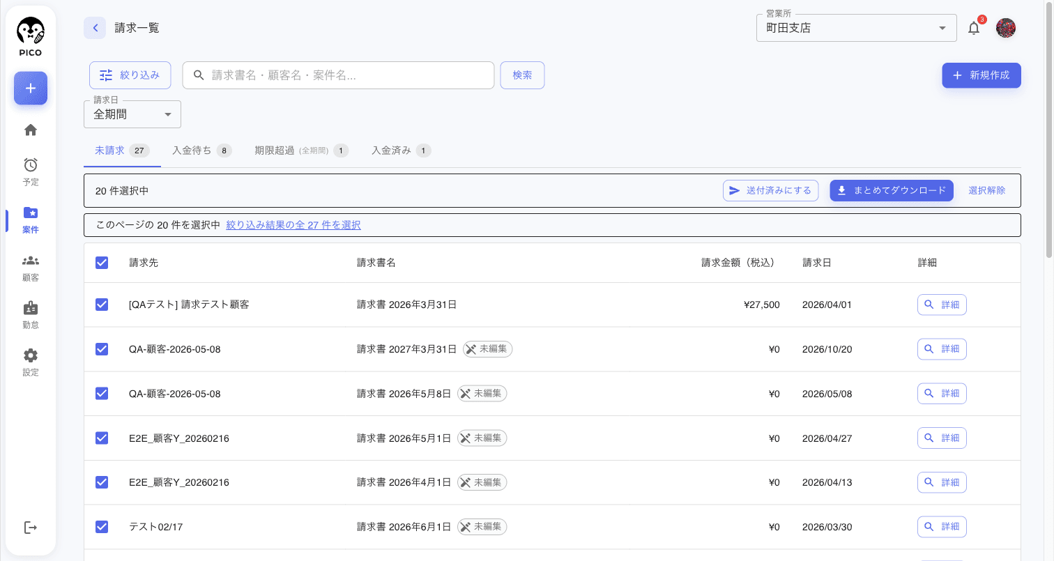Click 選択解除 link
This screenshot has width=1054, height=561.
click(x=987, y=190)
